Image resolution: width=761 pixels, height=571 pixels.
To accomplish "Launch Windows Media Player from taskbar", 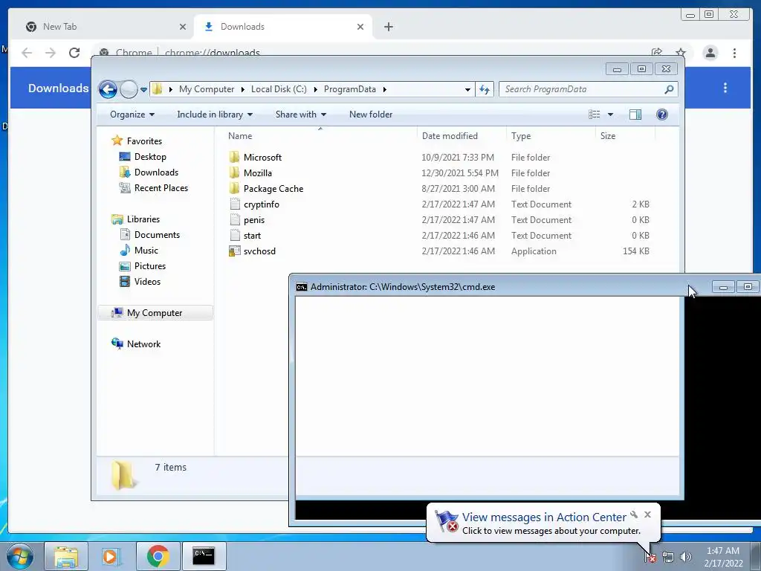I will (x=111, y=556).
